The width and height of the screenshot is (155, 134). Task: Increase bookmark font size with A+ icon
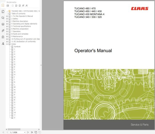click(x=23, y=6)
